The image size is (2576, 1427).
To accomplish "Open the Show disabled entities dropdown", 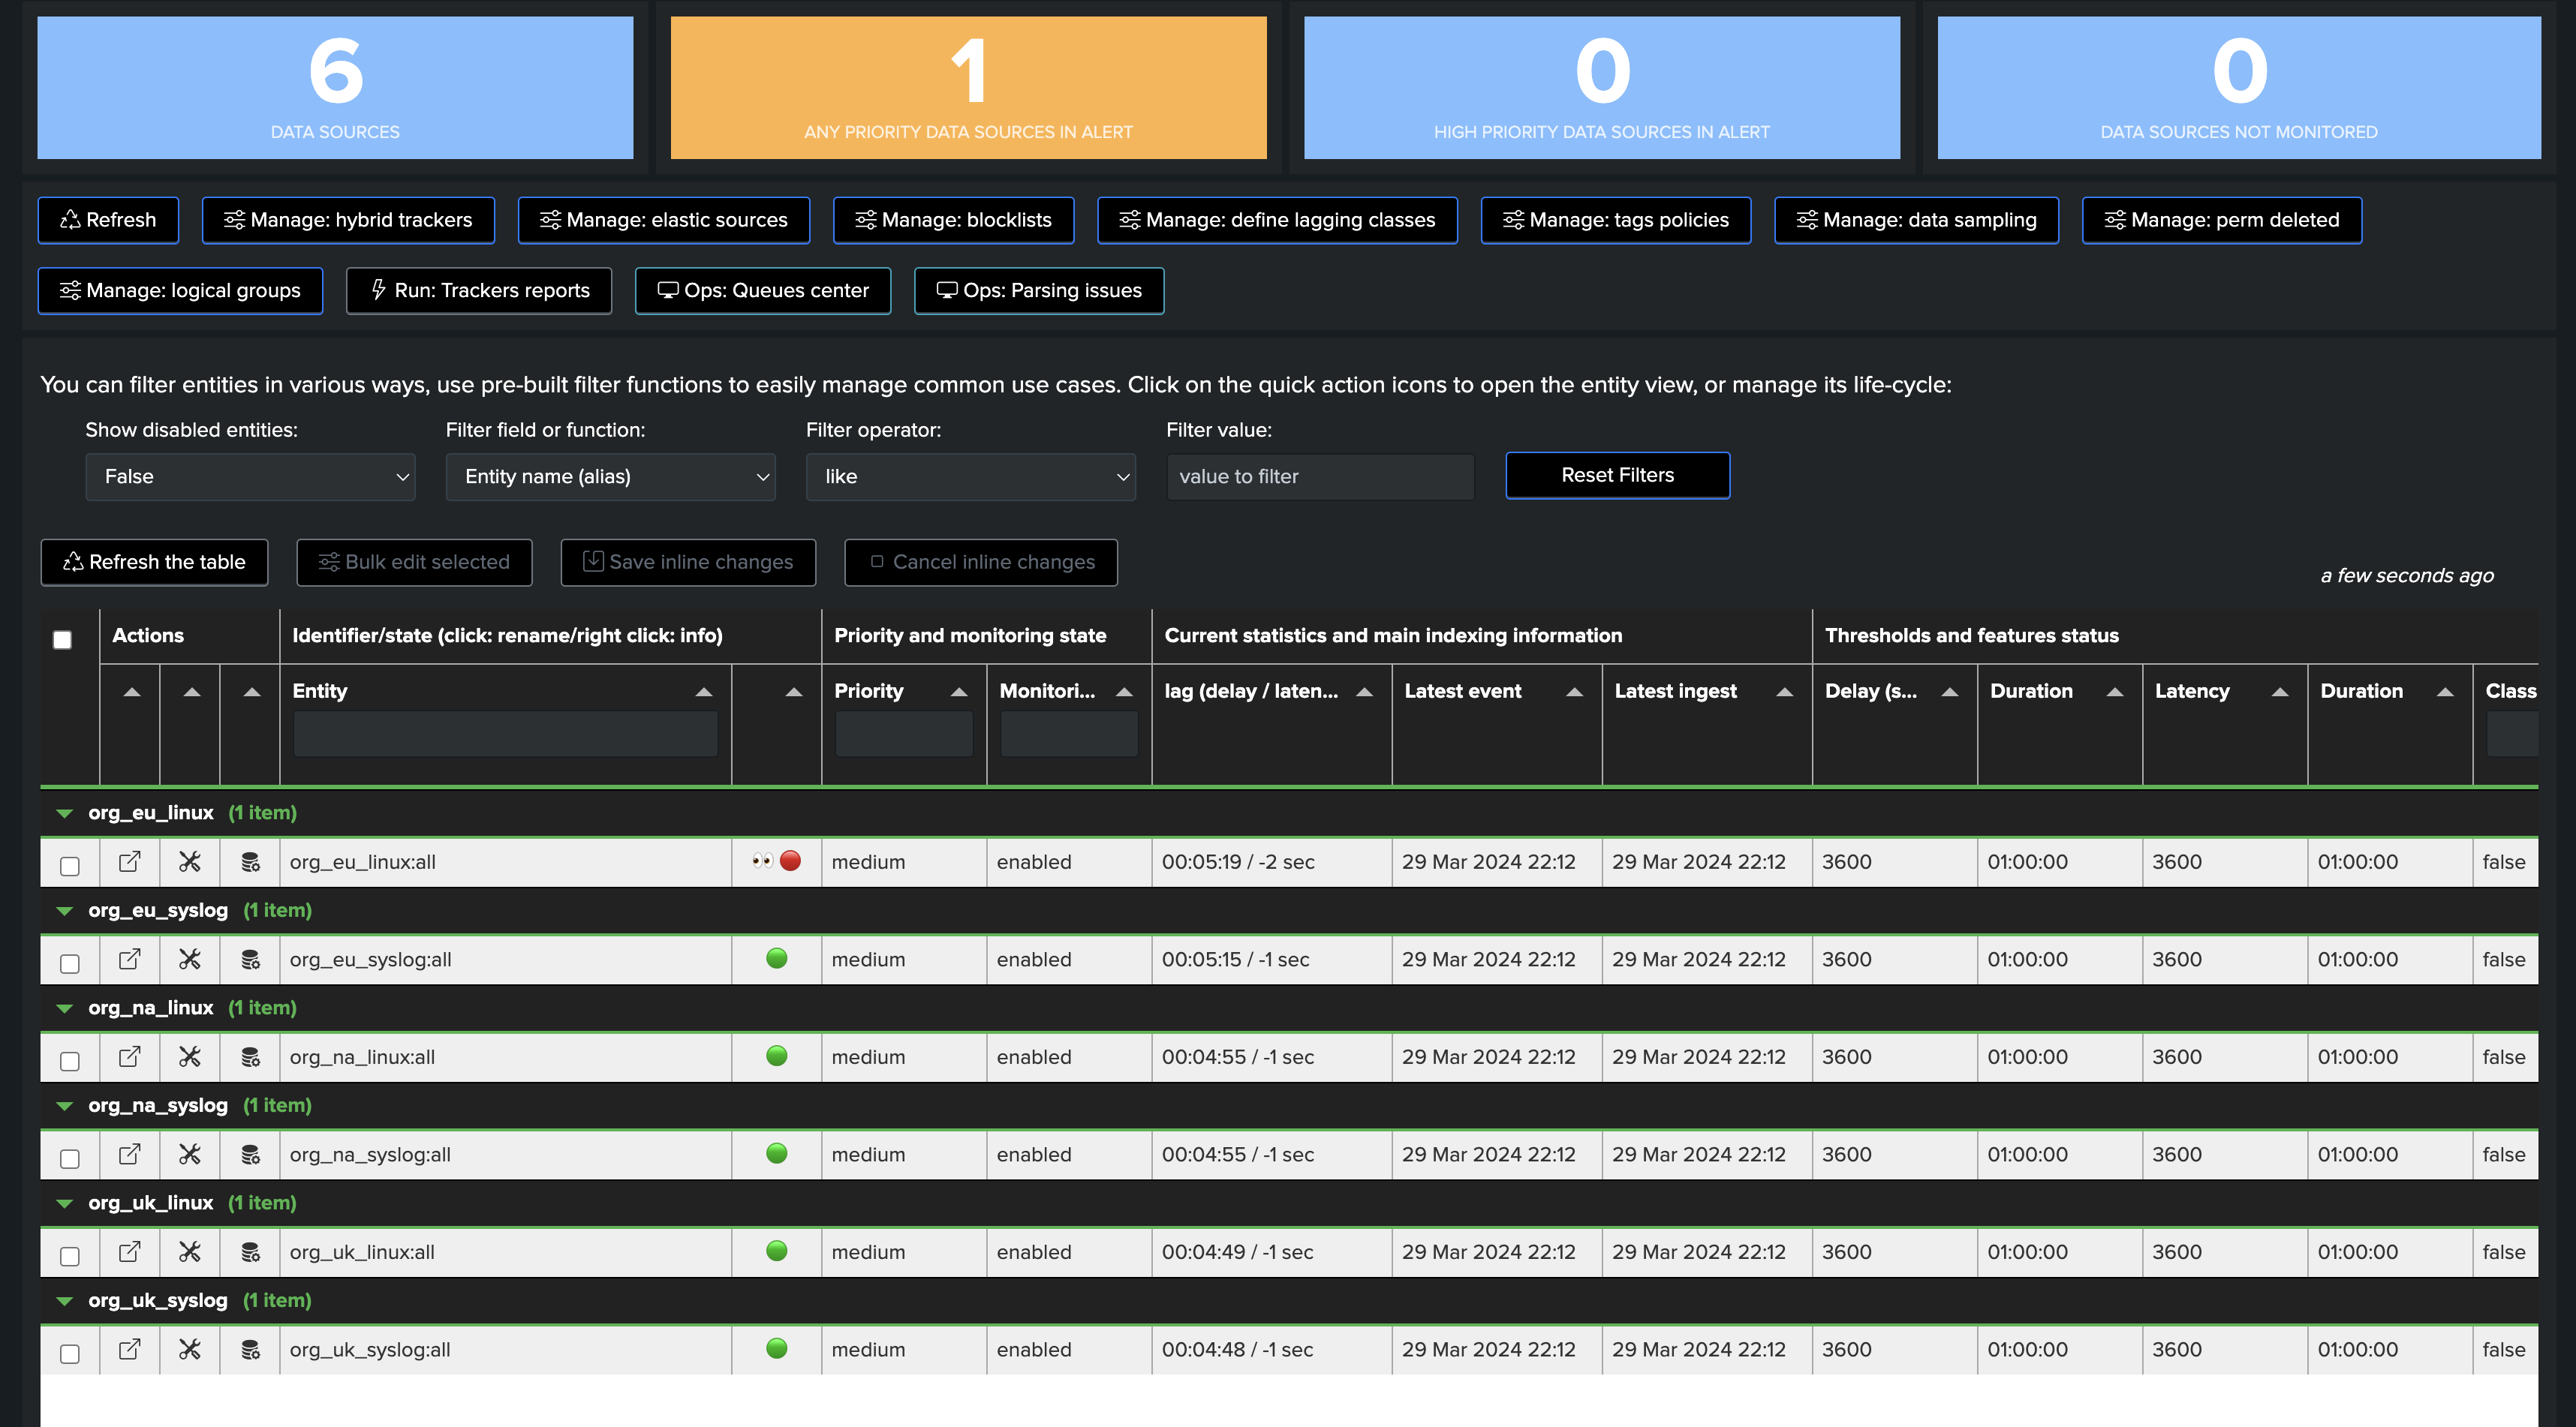I will 250,476.
